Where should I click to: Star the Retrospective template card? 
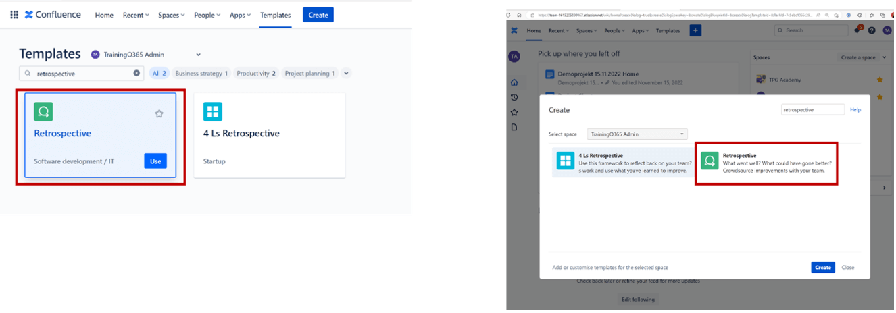pos(159,113)
